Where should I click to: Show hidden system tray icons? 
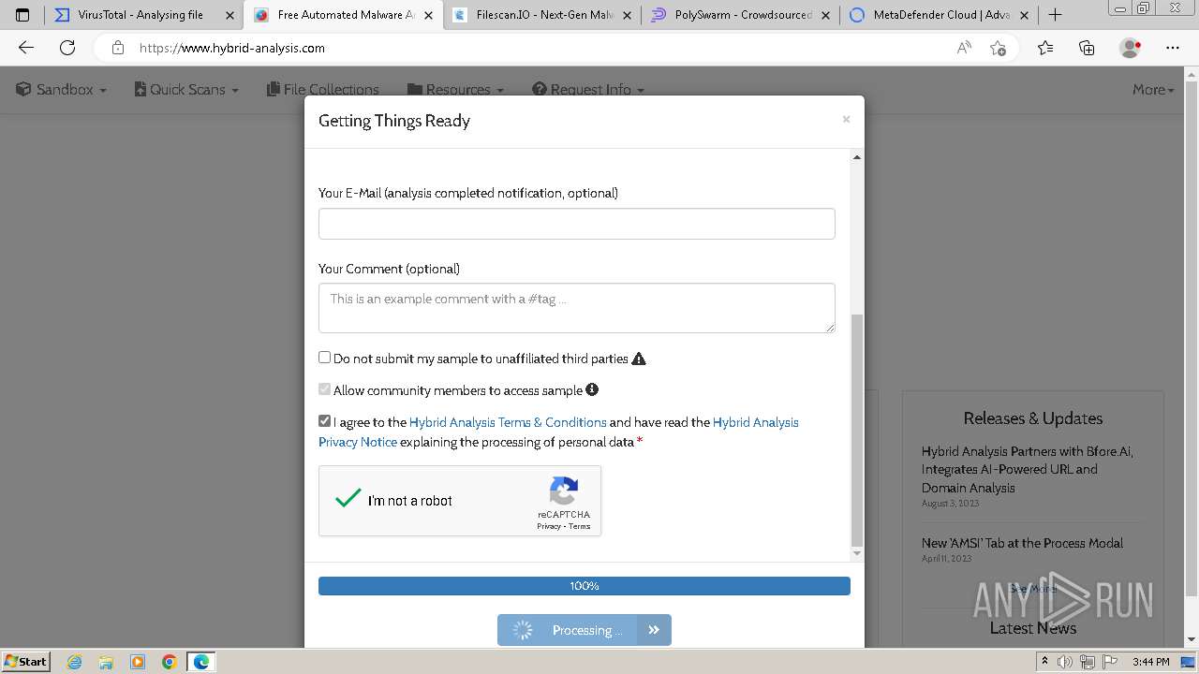click(x=1045, y=662)
